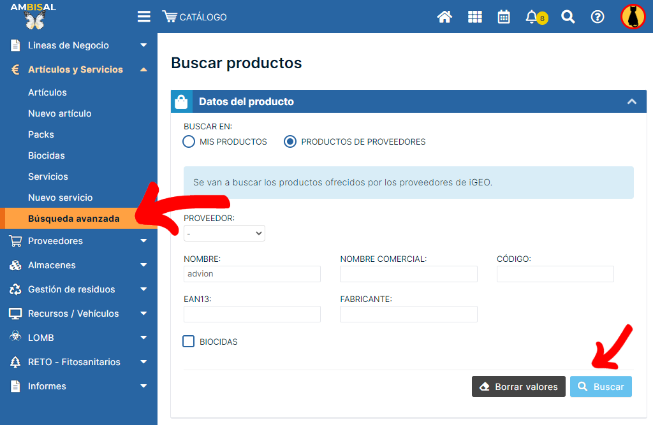Open Nuevo artículo in sidebar
The height and width of the screenshot is (425, 653).
point(60,113)
